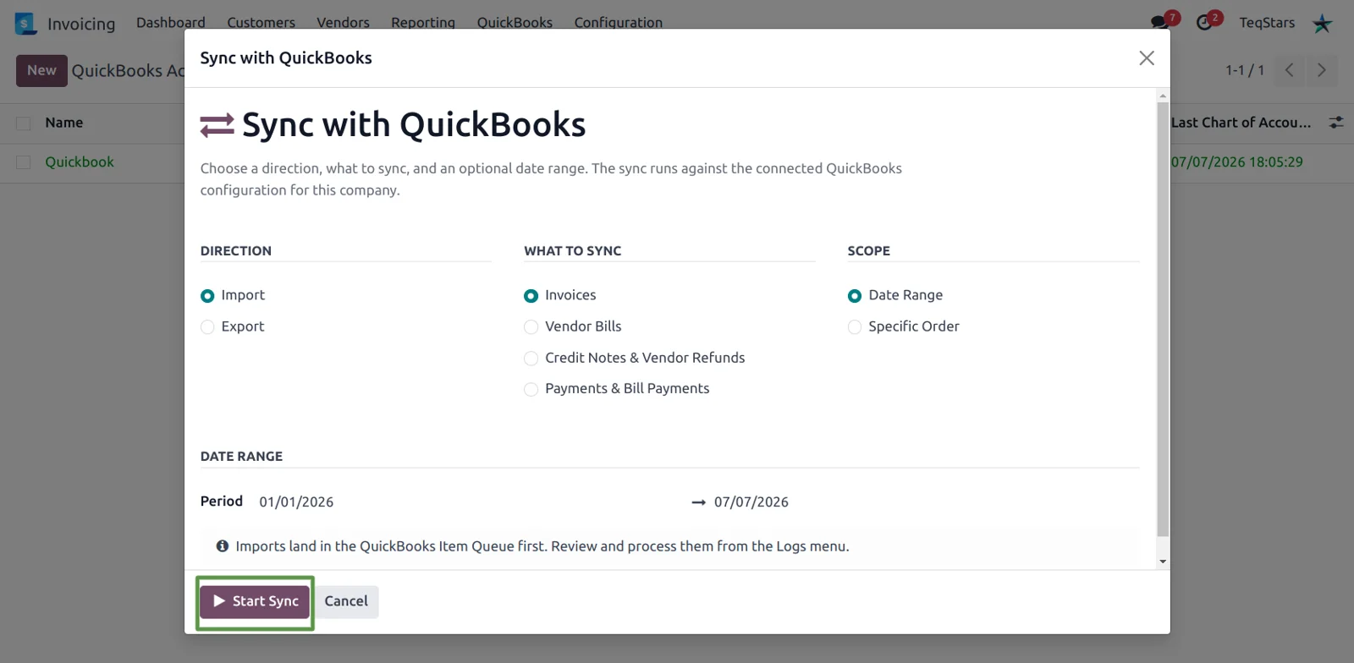Open the Vendors menu
Image resolution: width=1354 pixels, height=663 pixels.
point(343,23)
